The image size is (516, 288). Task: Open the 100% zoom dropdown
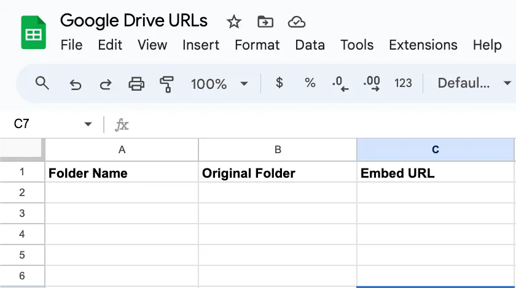[219, 84]
